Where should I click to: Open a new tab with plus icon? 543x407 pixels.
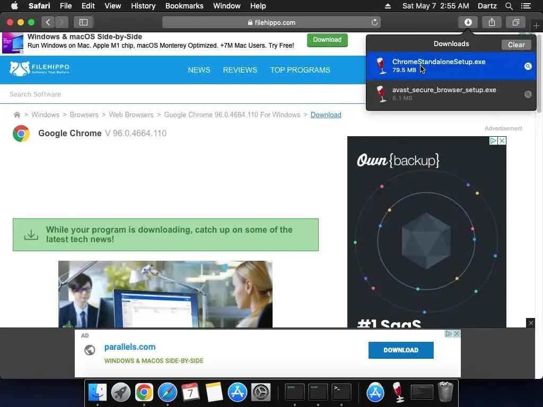tap(536, 25)
